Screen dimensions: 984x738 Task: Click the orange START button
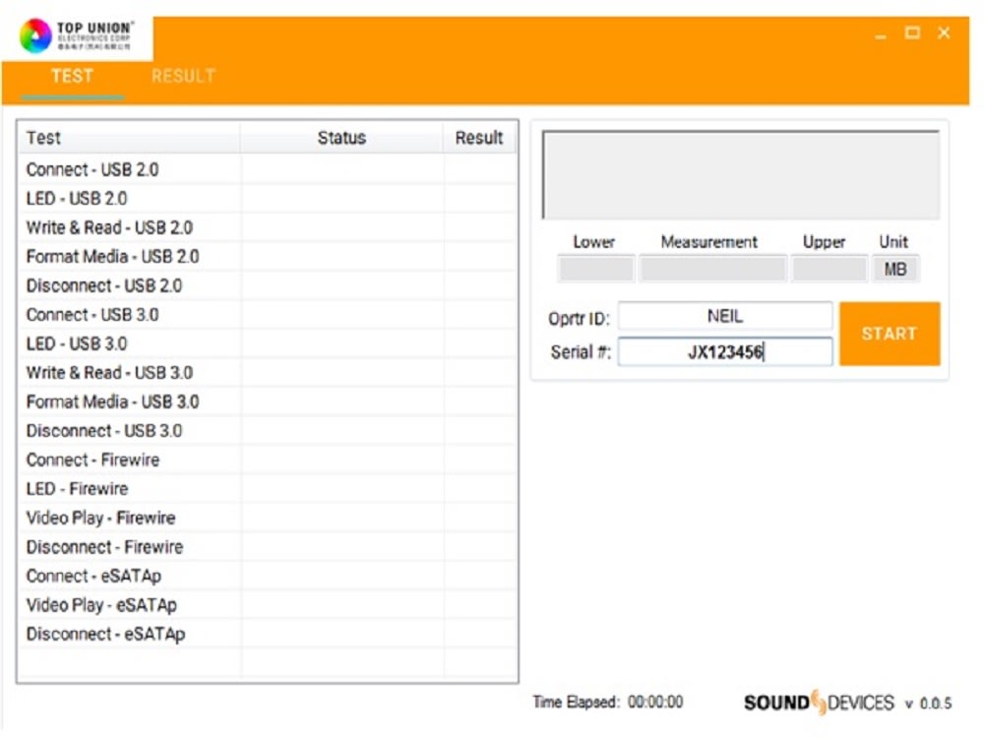(890, 334)
